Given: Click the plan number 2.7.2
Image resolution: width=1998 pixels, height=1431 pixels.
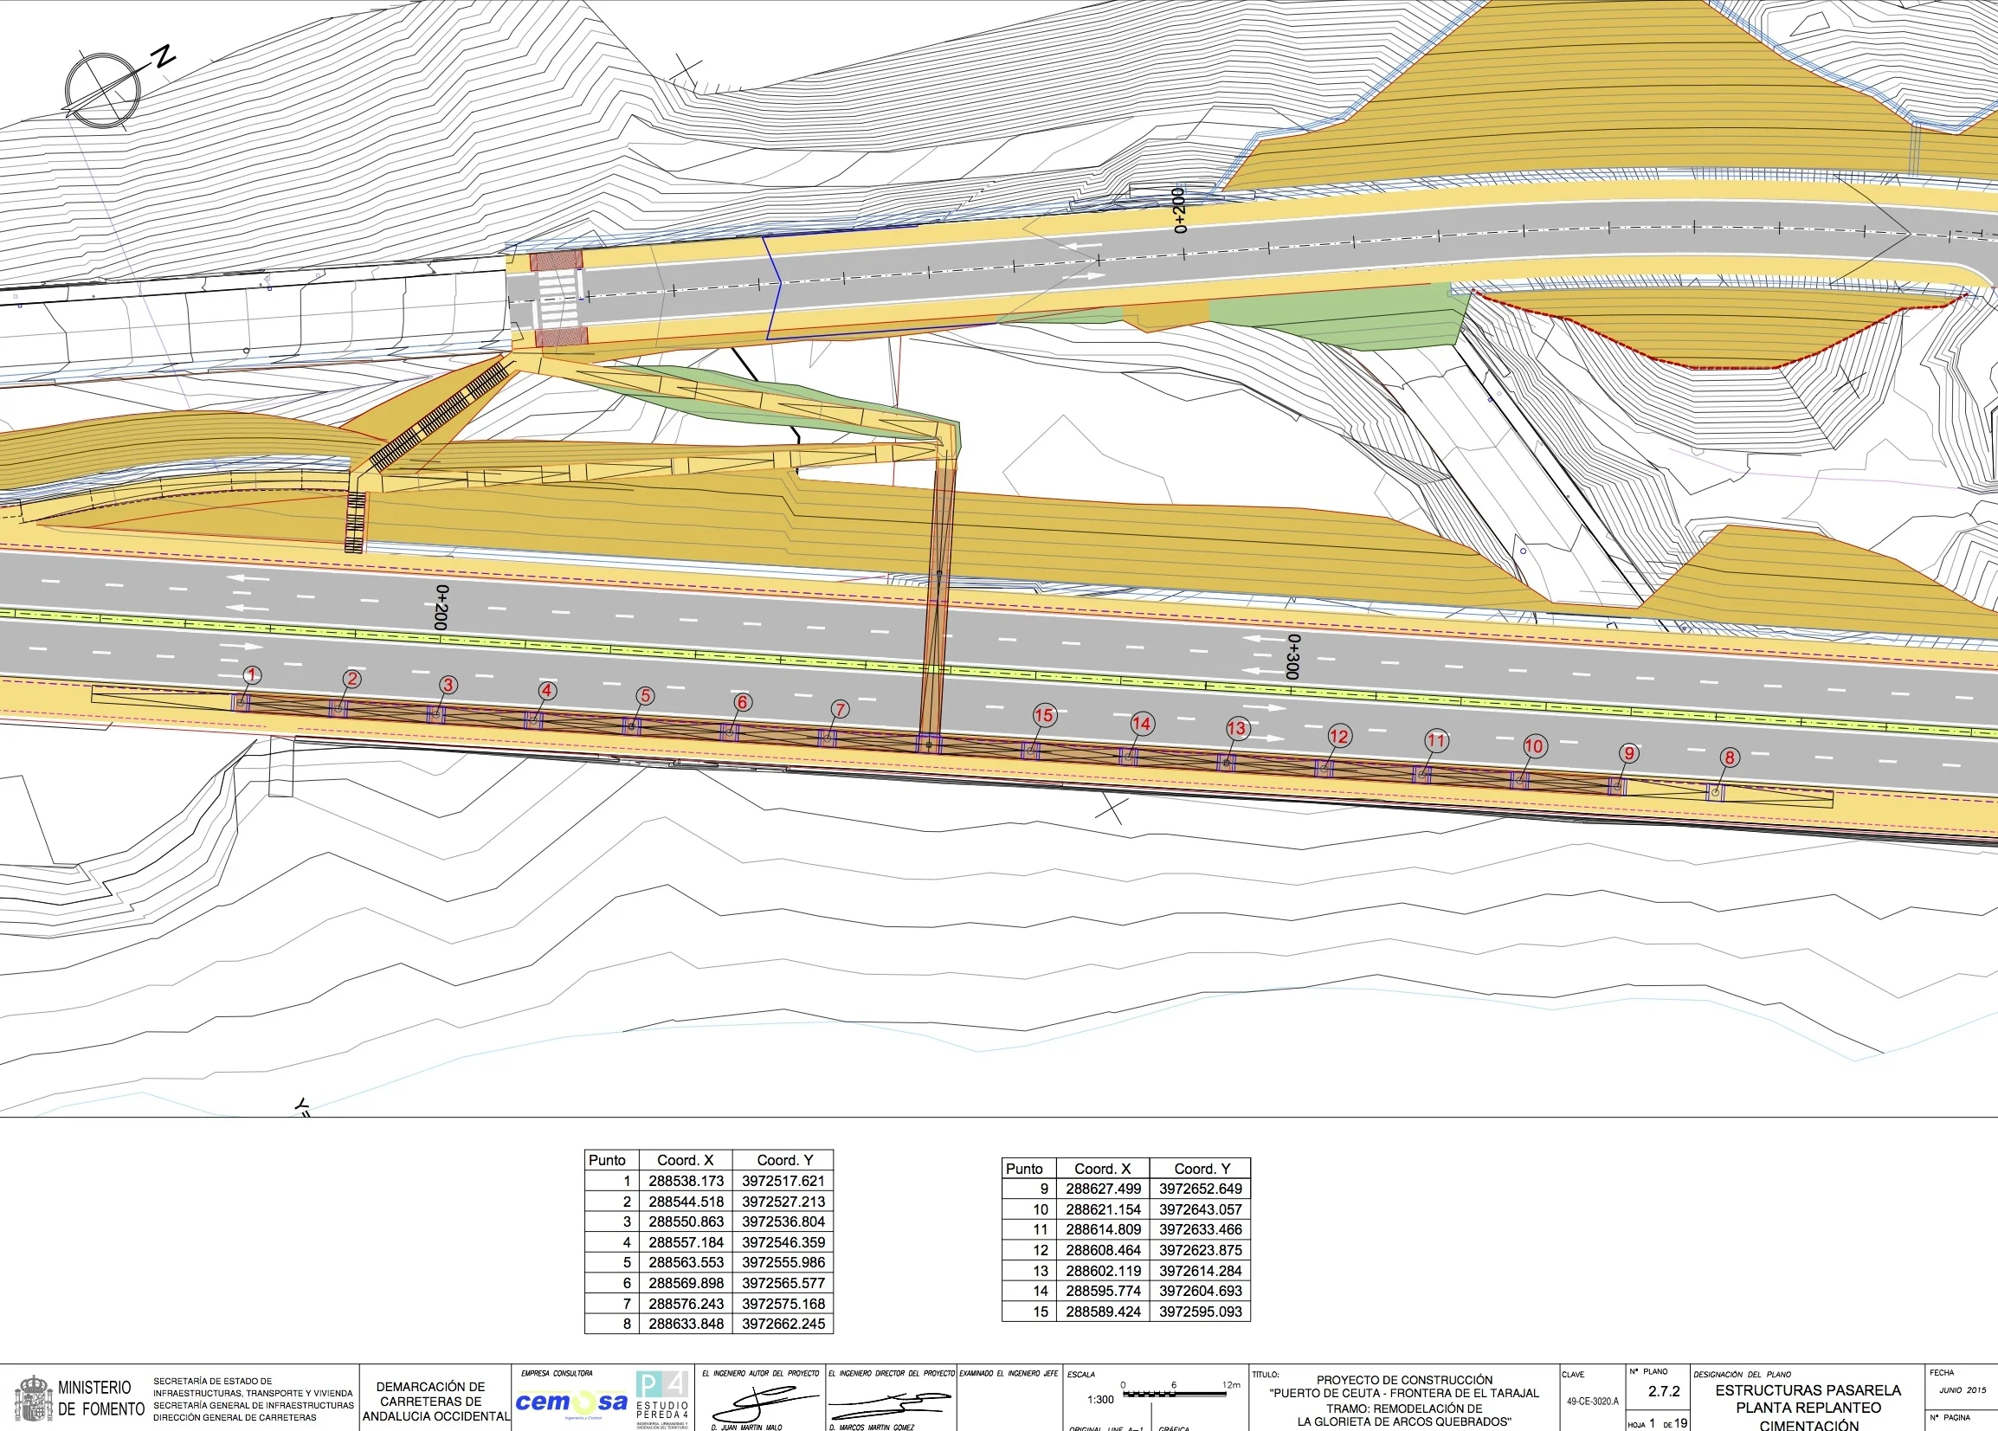Looking at the screenshot, I should tap(1664, 1391).
